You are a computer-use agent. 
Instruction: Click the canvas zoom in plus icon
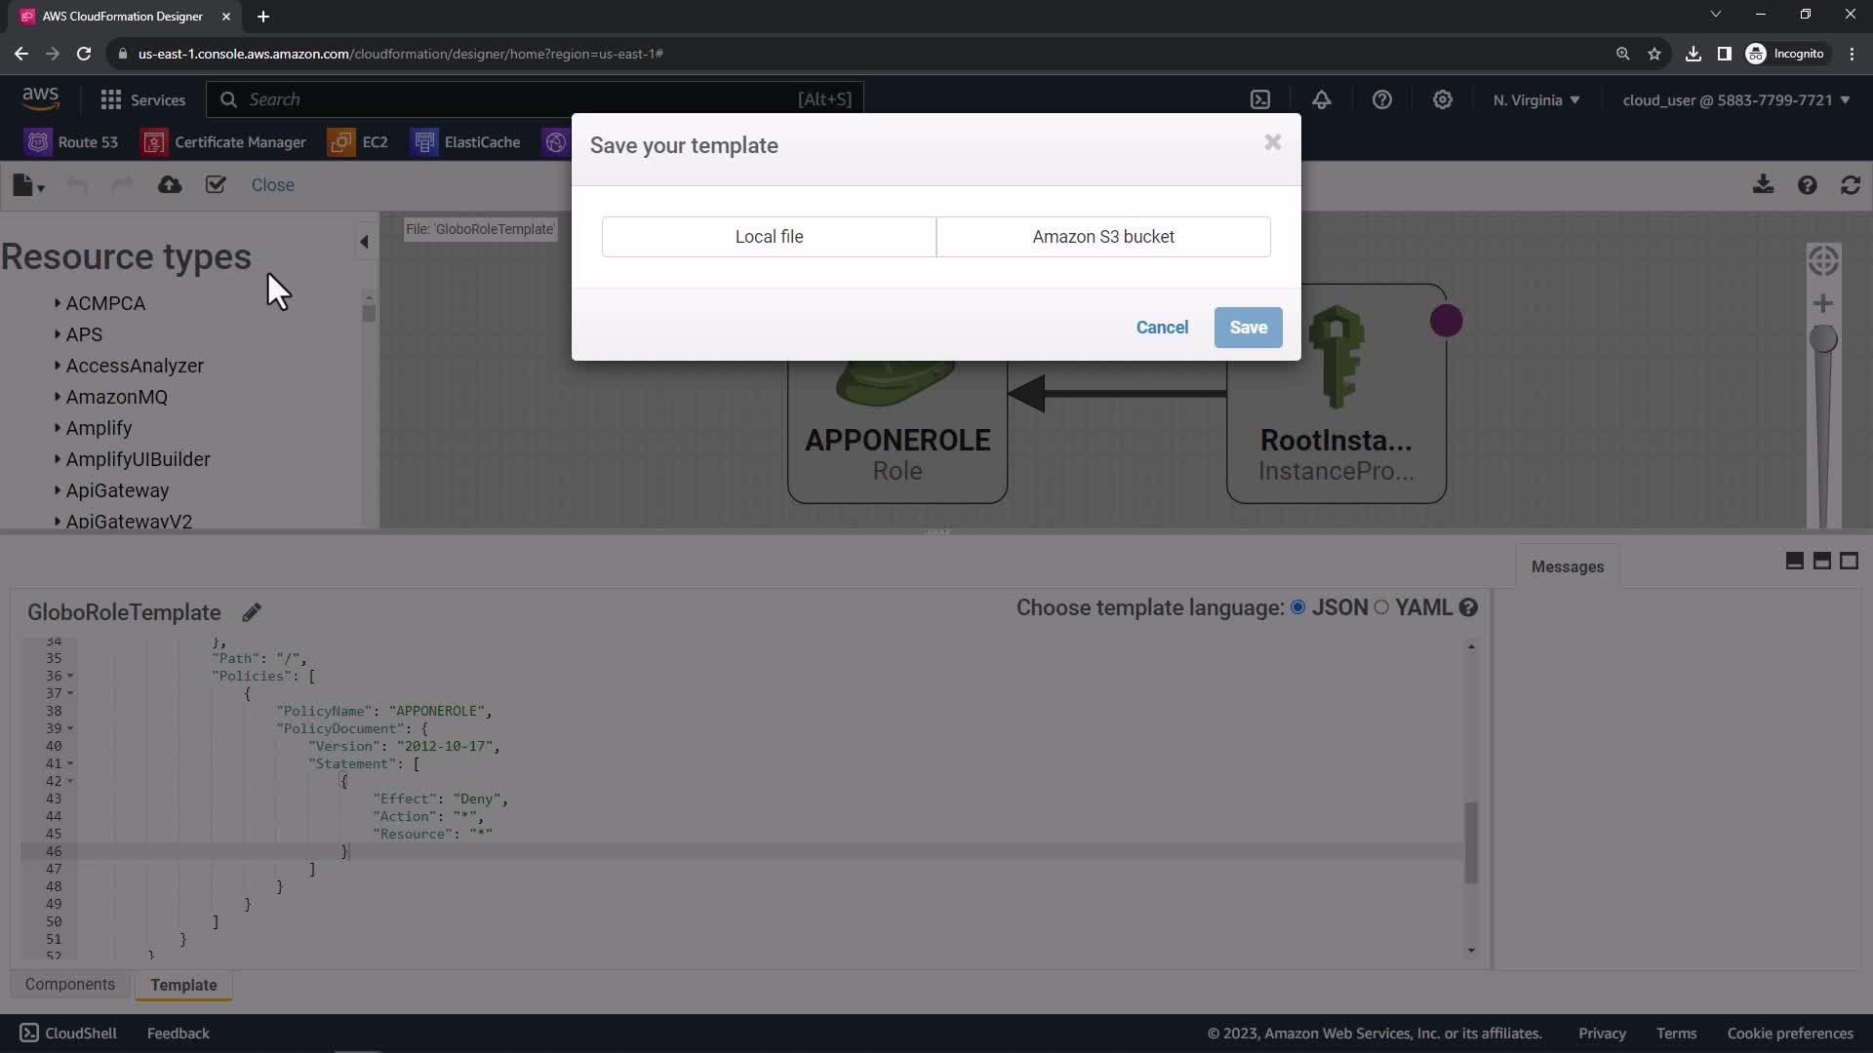pyautogui.click(x=1822, y=304)
